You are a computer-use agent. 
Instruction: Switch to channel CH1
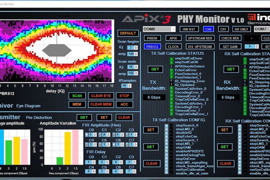(x=223, y=29)
